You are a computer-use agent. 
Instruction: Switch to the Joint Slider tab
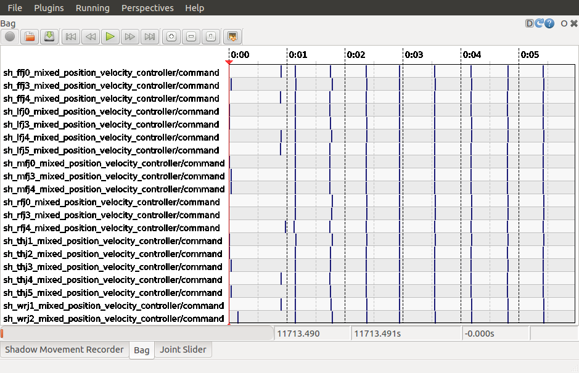(183, 350)
